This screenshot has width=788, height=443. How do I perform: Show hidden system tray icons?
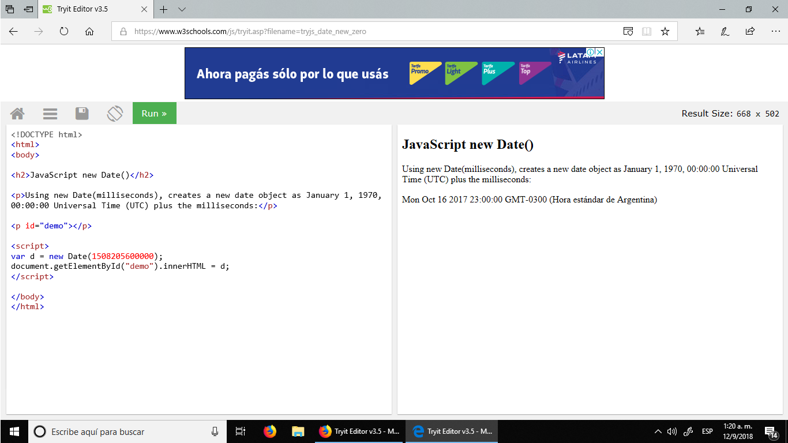pos(658,431)
